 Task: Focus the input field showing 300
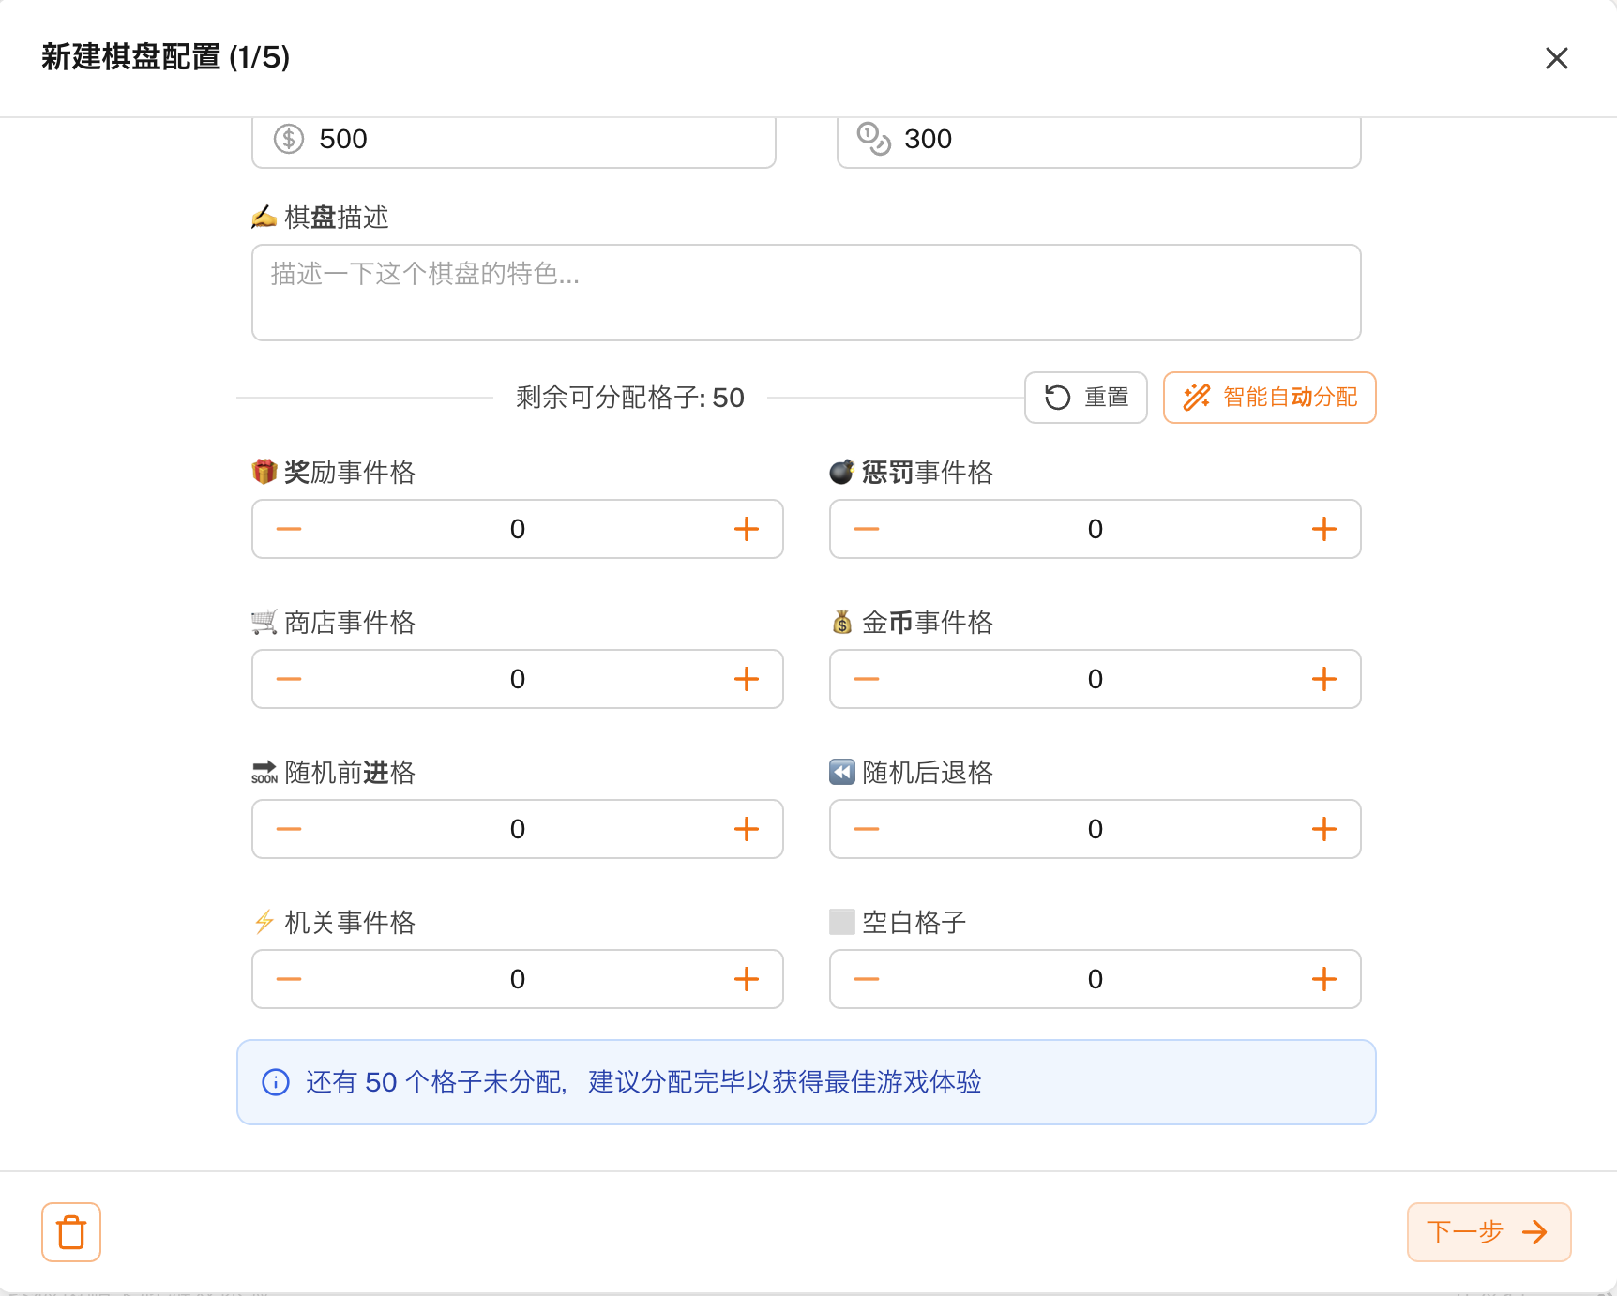click(x=1116, y=140)
